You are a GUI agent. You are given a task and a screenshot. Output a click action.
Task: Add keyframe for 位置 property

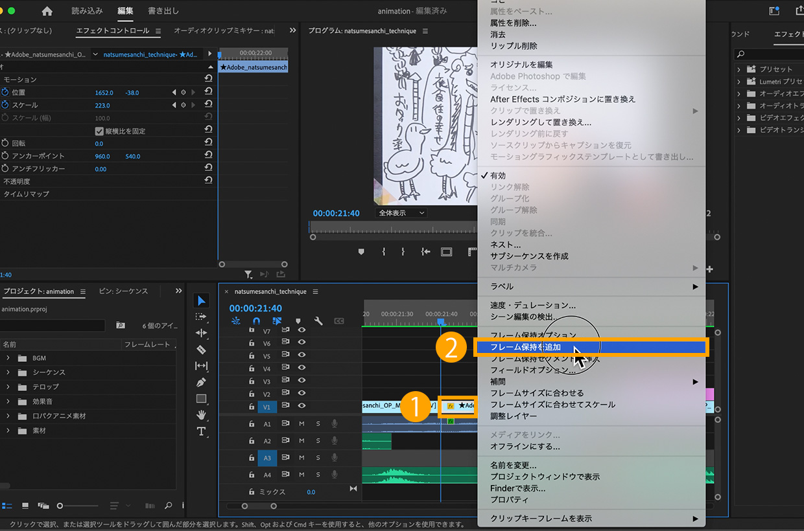click(x=183, y=93)
